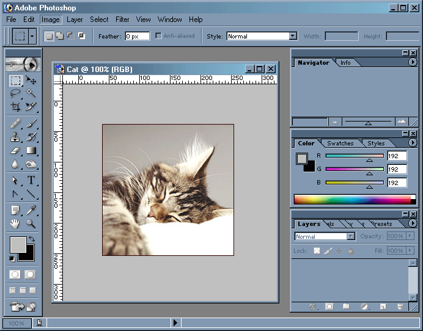Select the Notes tool
423x331 pixels.
coord(15,210)
